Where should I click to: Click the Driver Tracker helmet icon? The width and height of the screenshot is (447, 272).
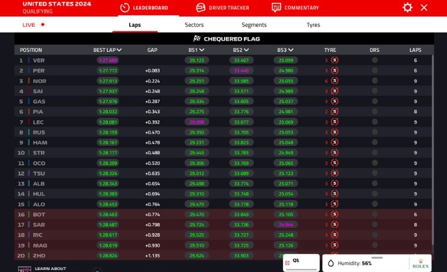tap(200, 8)
